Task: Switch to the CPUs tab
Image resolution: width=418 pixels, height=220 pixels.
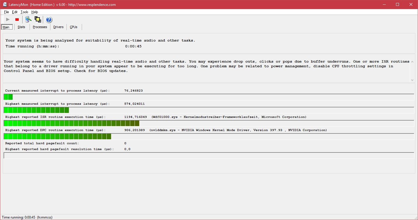Action: click(74, 27)
